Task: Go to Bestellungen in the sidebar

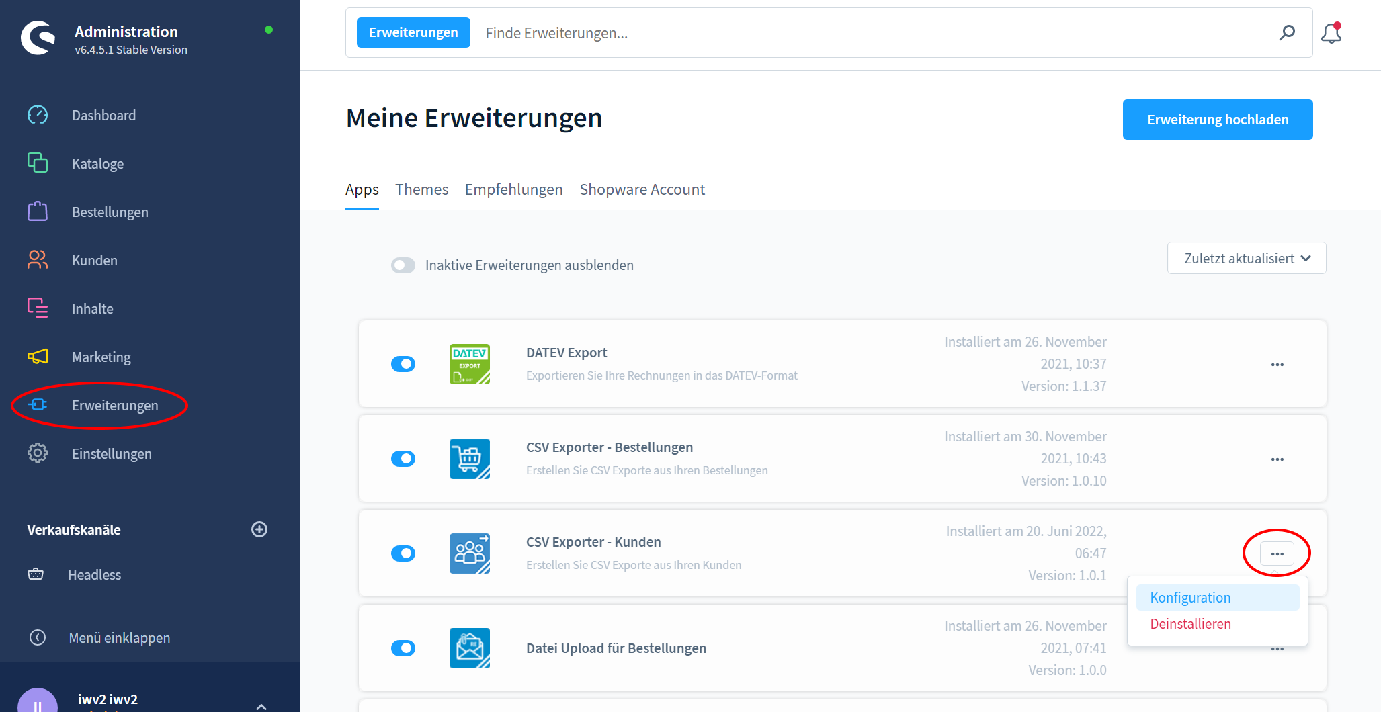Action: (110, 212)
